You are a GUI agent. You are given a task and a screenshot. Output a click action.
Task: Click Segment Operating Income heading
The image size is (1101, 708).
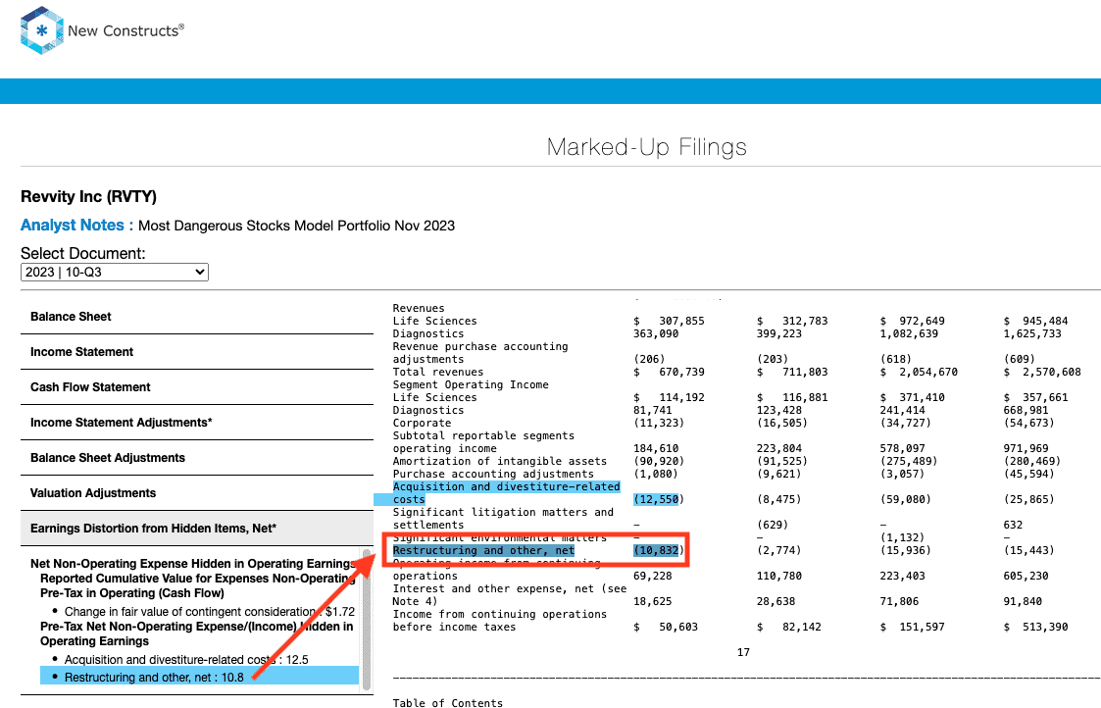click(471, 385)
